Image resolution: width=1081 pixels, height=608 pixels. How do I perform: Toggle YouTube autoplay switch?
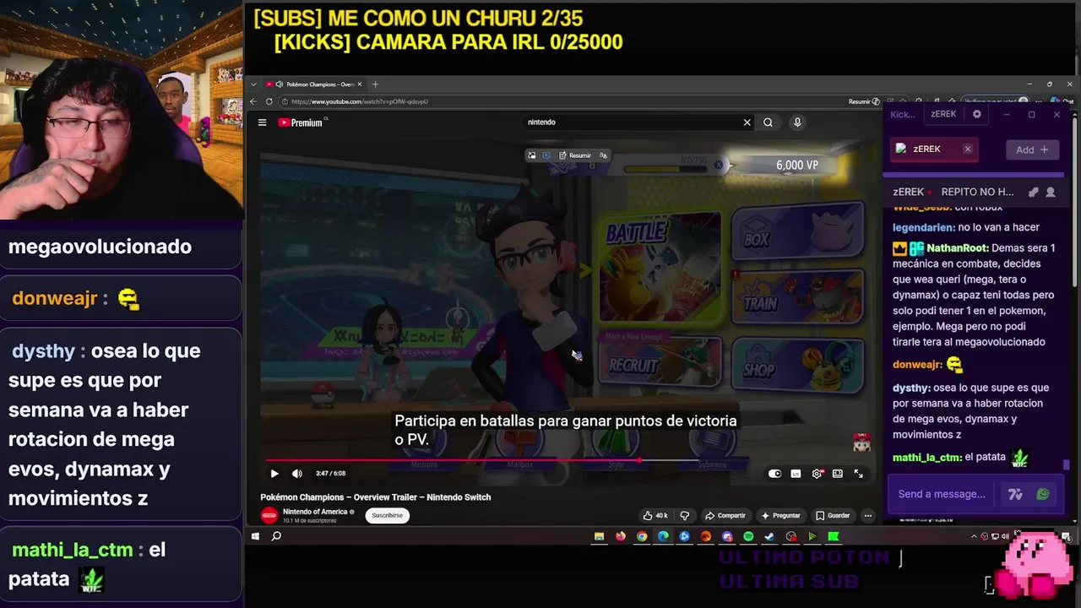774,474
